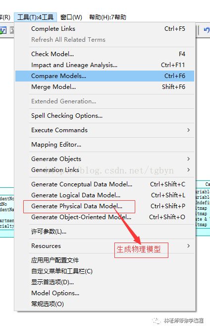
Task: Click the undo arrow icon in the toolbar
Action: pyautogui.click(x=207, y=30)
